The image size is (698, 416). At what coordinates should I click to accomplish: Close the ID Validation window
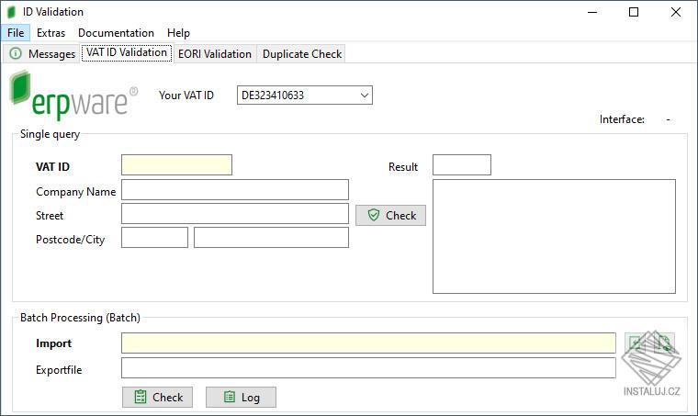tap(676, 12)
